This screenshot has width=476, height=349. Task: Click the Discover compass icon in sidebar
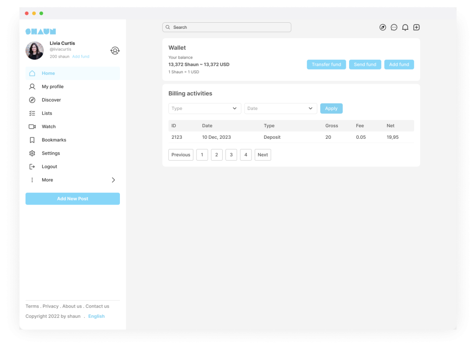coord(32,100)
